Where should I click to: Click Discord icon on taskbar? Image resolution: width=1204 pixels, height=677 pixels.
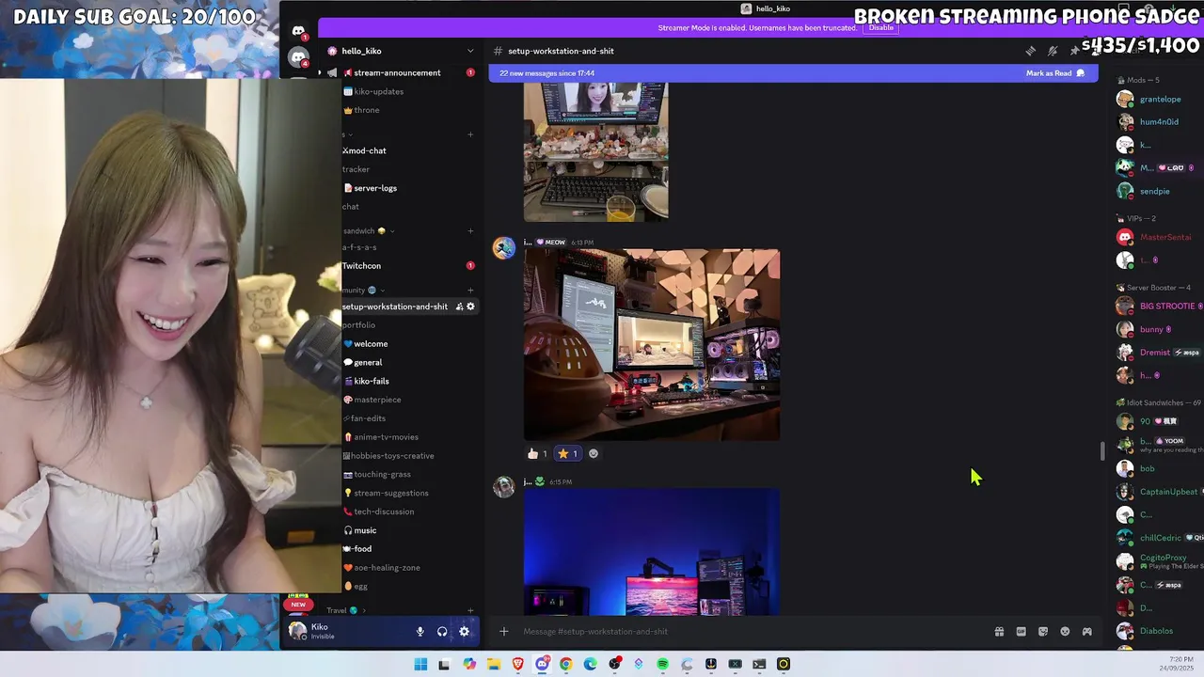pyautogui.click(x=542, y=664)
